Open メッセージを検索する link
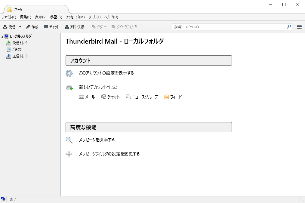Viewport: 305px width, 203px height. (x=97, y=140)
